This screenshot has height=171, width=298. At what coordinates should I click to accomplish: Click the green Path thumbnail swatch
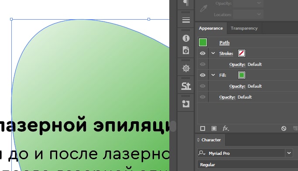[x=203, y=42]
